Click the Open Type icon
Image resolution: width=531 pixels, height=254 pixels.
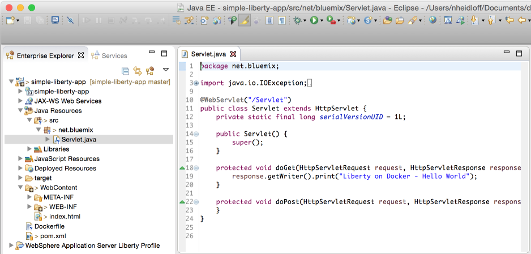388,20
